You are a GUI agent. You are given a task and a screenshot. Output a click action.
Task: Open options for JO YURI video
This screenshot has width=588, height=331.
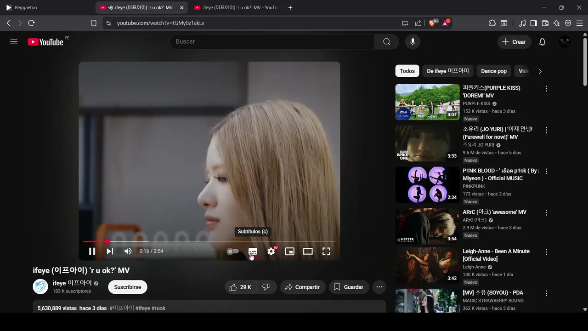pos(546,130)
